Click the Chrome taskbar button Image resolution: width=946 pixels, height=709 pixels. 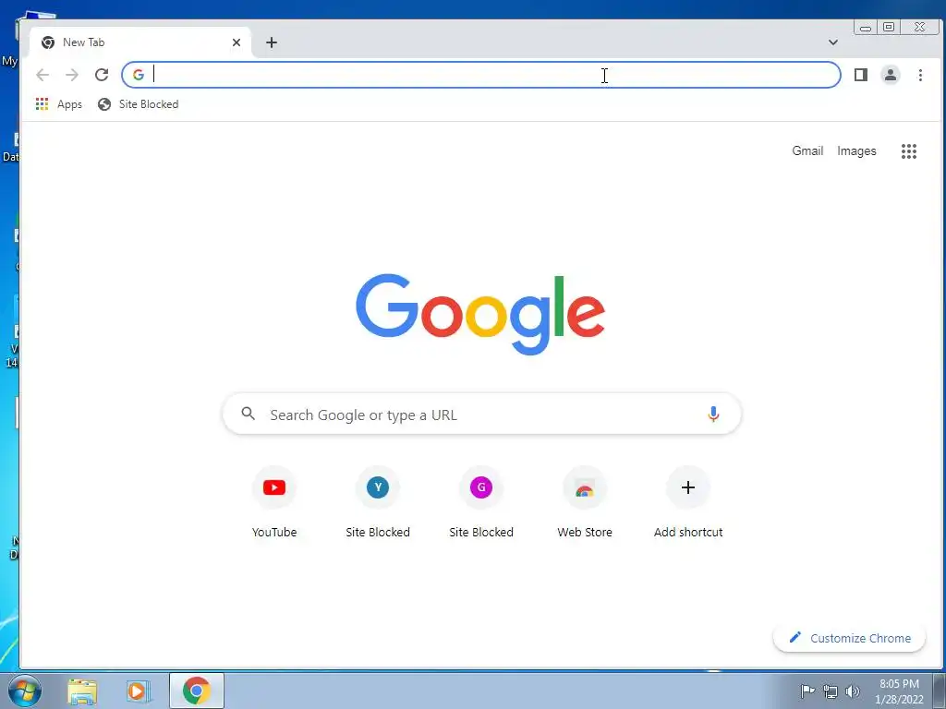(x=197, y=691)
